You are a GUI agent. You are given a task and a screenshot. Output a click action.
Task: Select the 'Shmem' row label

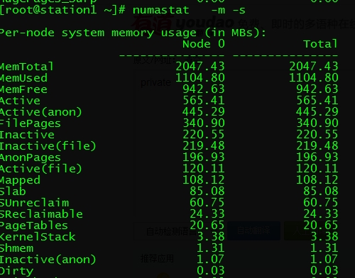click(x=16, y=248)
